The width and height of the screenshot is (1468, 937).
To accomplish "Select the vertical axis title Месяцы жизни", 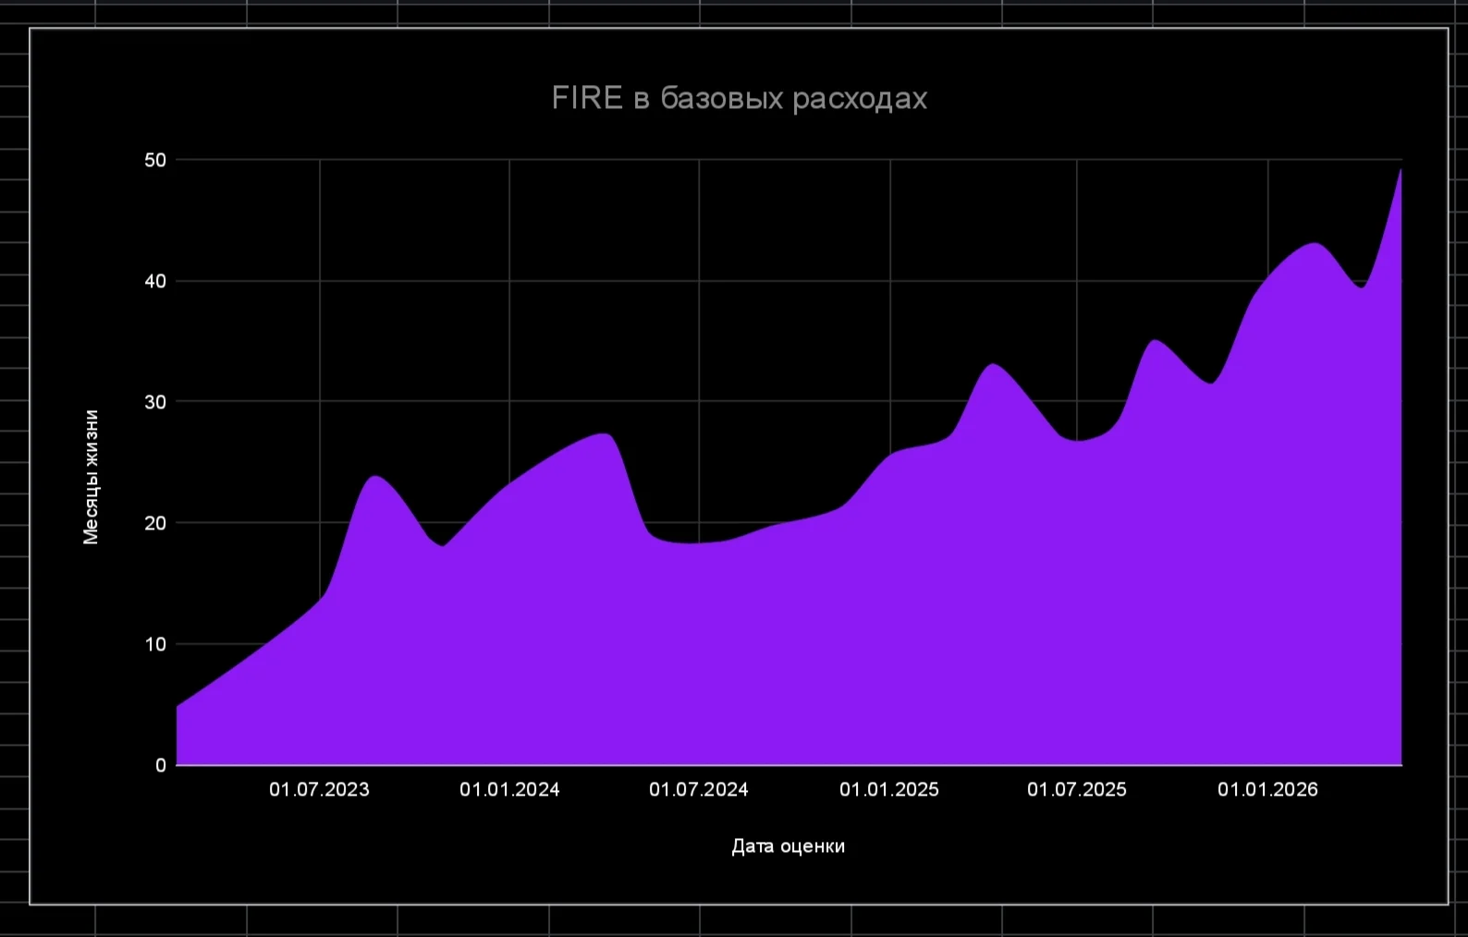I will pyautogui.click(x=91, y=477).
